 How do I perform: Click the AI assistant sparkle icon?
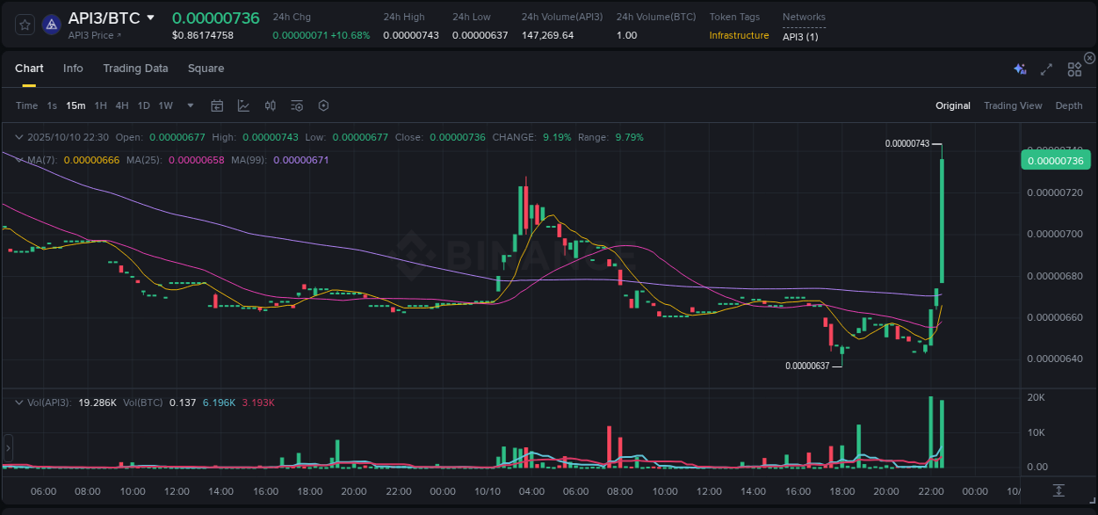[1019, 69]
